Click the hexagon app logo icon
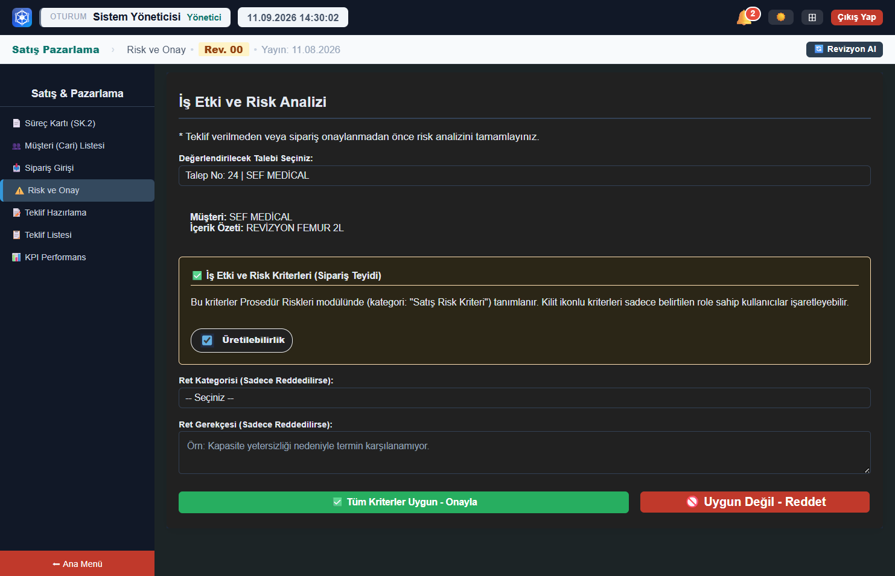This screenshot has height=576, width=895. click(22, 18)
